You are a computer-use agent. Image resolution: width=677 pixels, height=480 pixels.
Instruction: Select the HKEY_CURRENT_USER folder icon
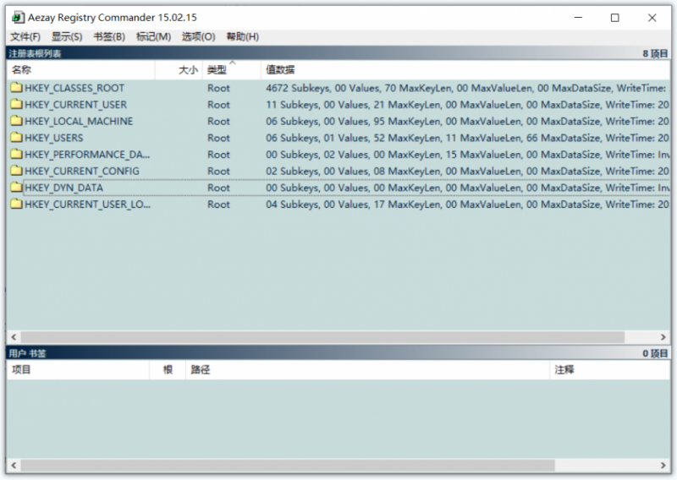pyautogui.click(x=16, y=105)
